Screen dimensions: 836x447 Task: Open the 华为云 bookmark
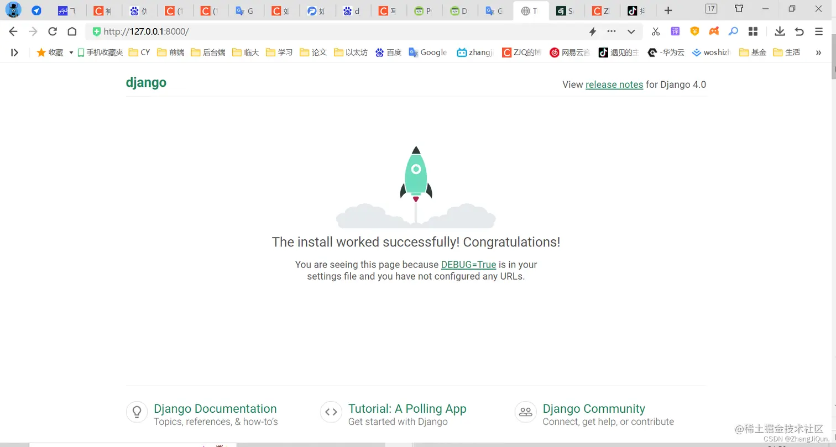pos(666,52)
